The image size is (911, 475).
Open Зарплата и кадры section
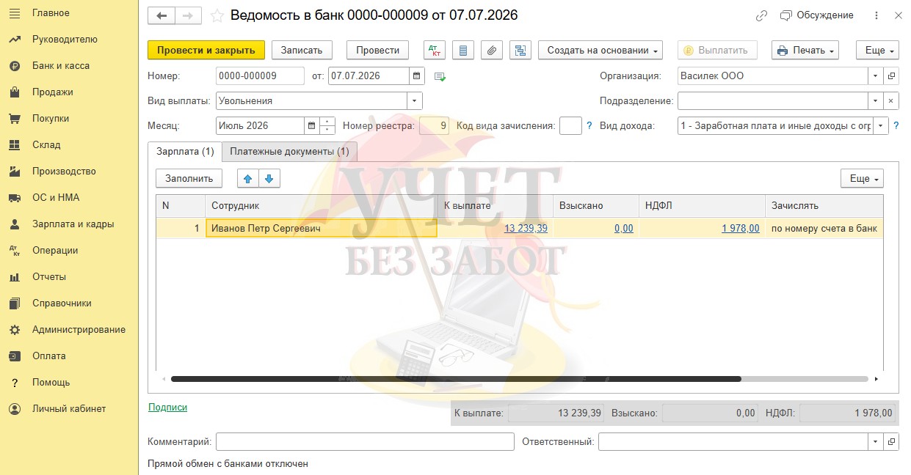point(73,224)
